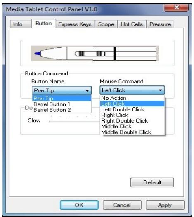Image resolution: width=194 pixels, height=217 pixels.
Task: Select highlighted Left Click list option
Action: (132, 104)
